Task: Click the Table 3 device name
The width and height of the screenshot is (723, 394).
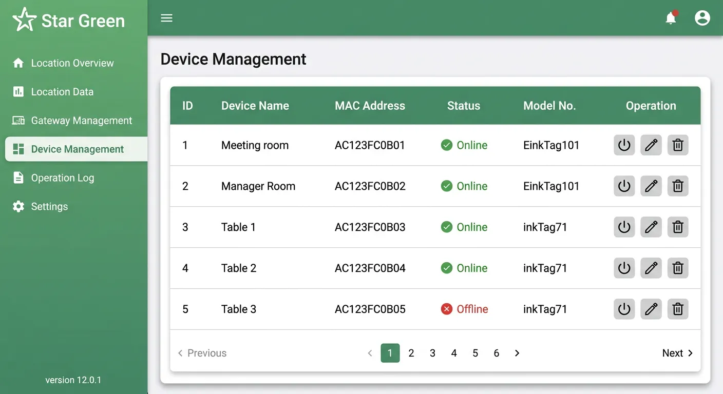Action: (239, 309)
